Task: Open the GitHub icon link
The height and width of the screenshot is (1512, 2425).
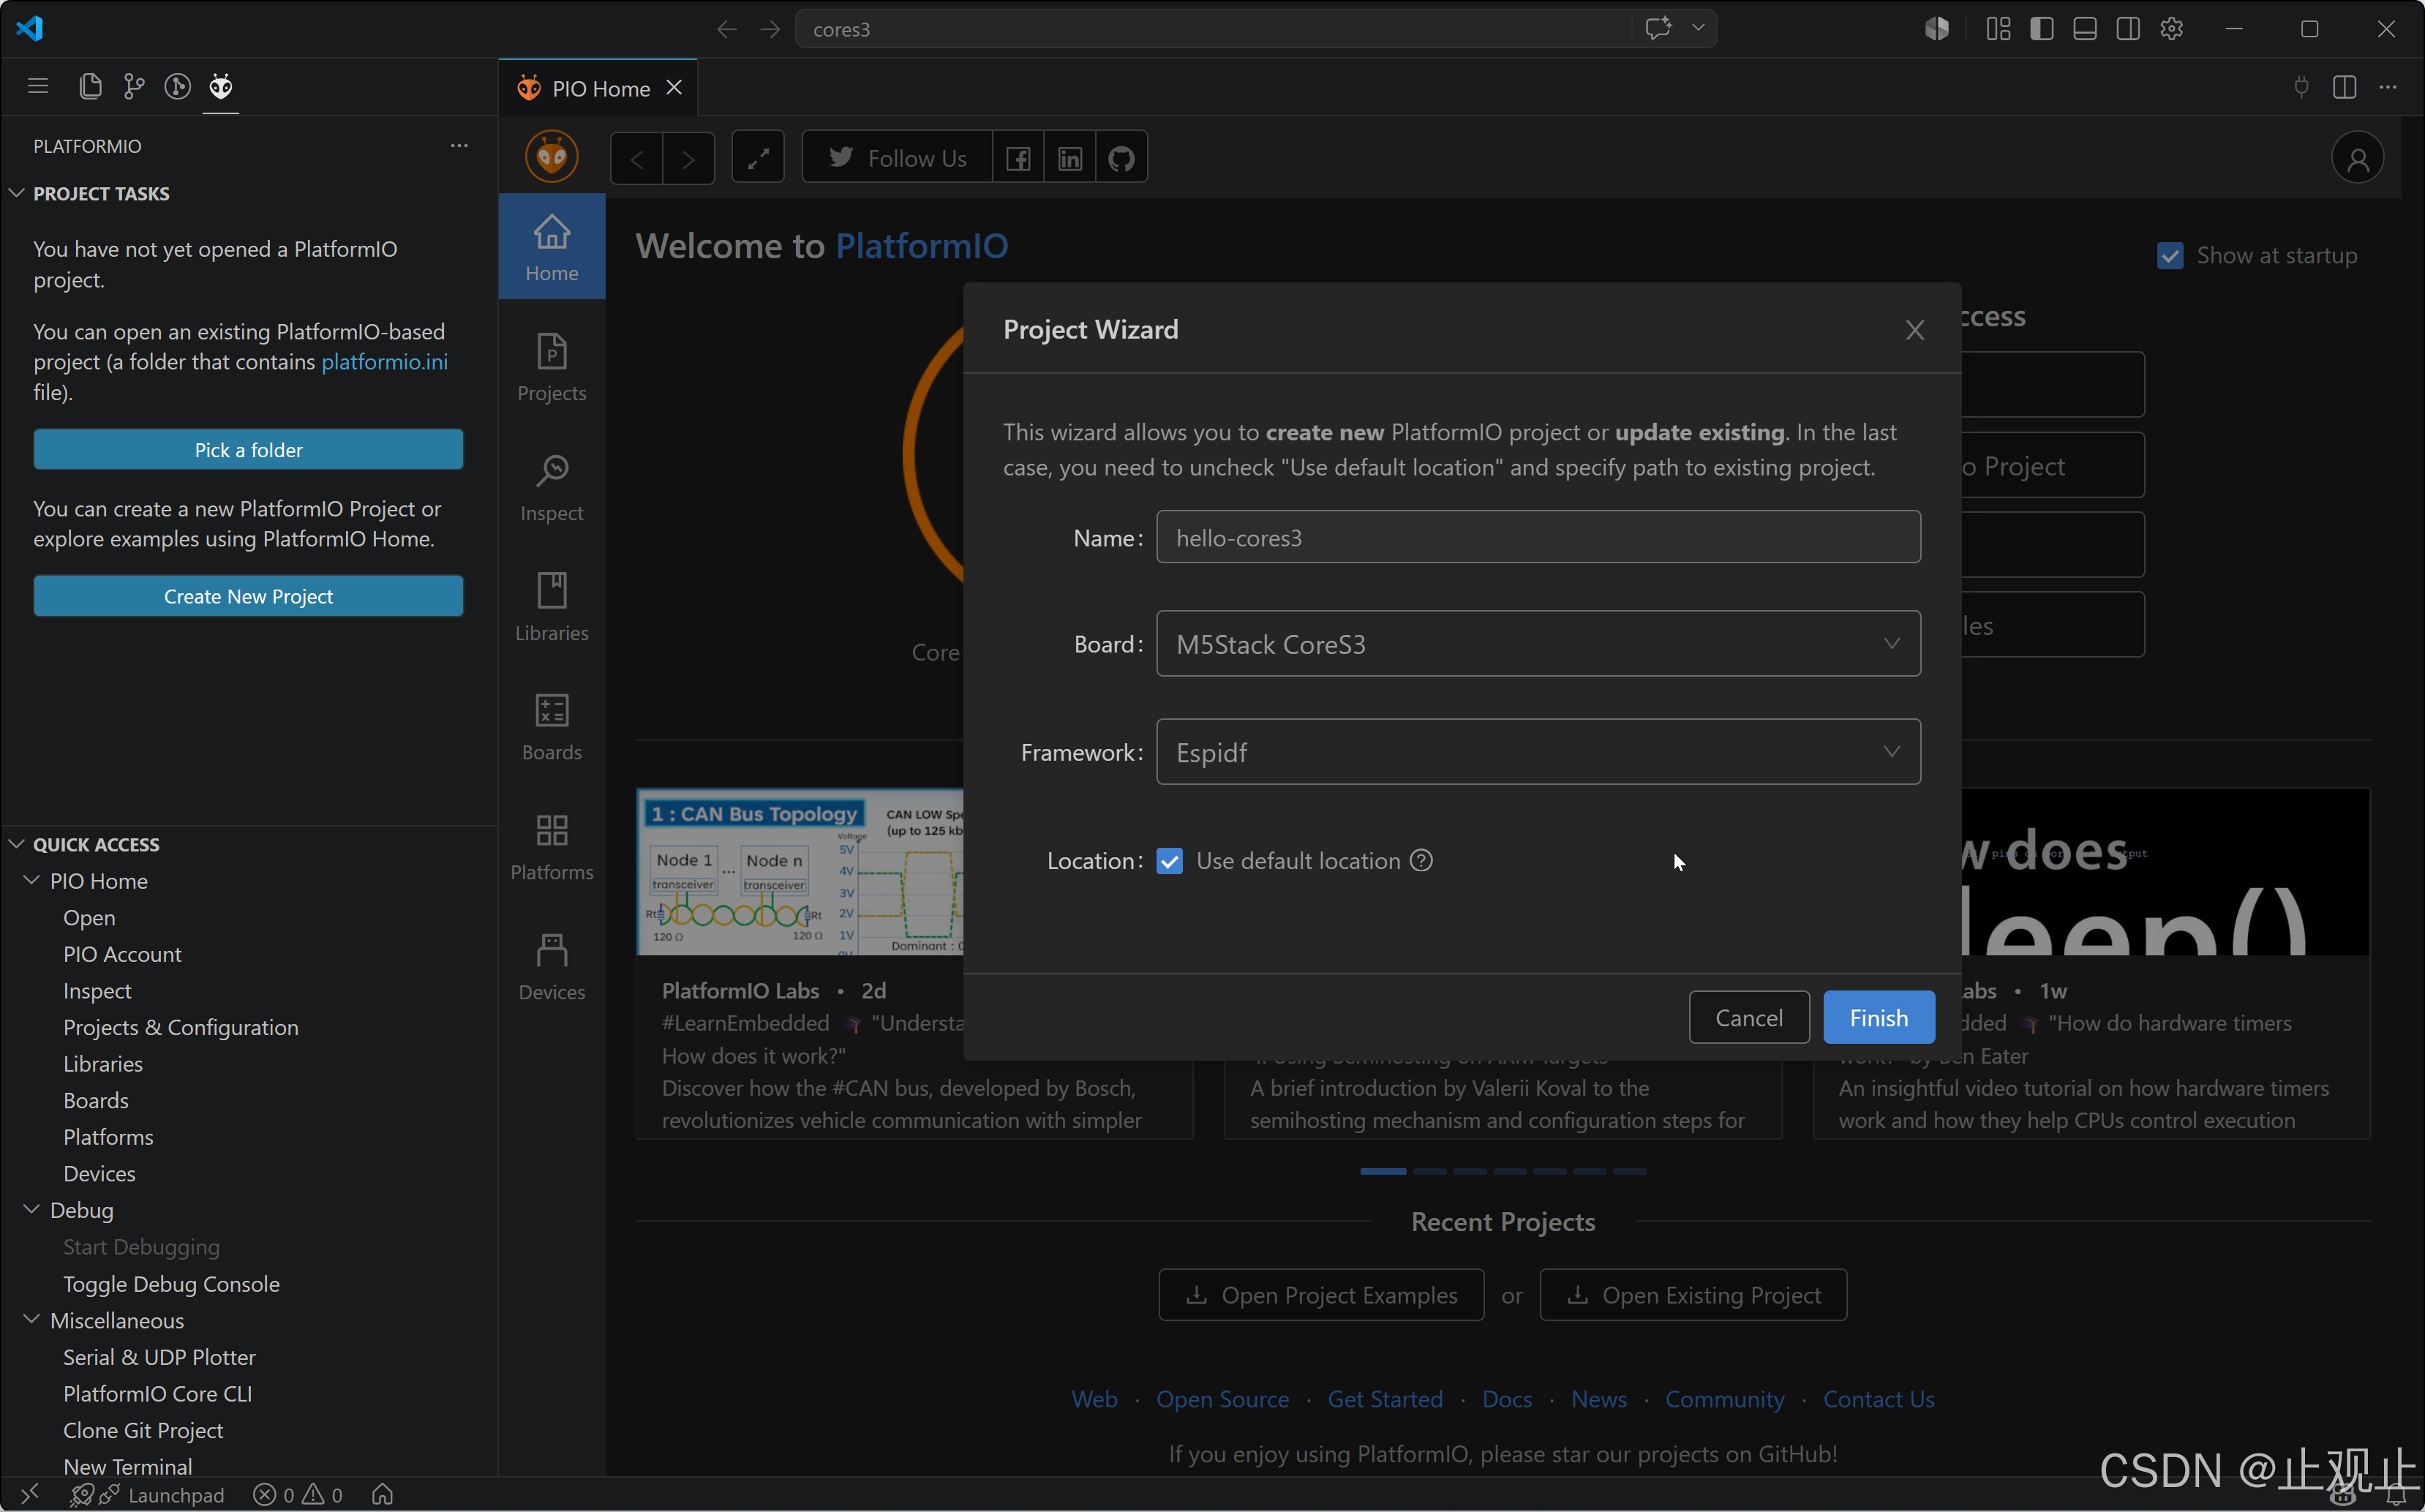Action: (x=1122, y=158)
